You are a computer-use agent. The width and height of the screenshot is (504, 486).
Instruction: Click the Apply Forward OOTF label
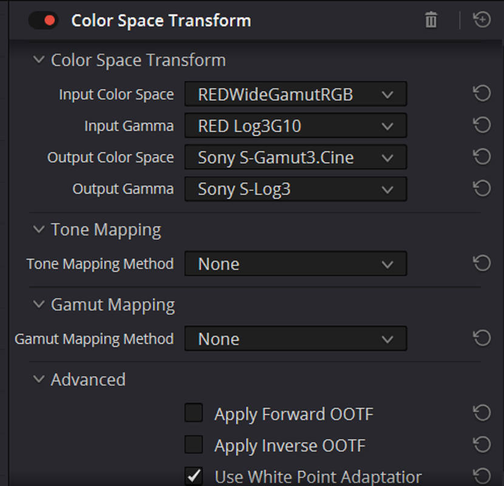point(294,414)
